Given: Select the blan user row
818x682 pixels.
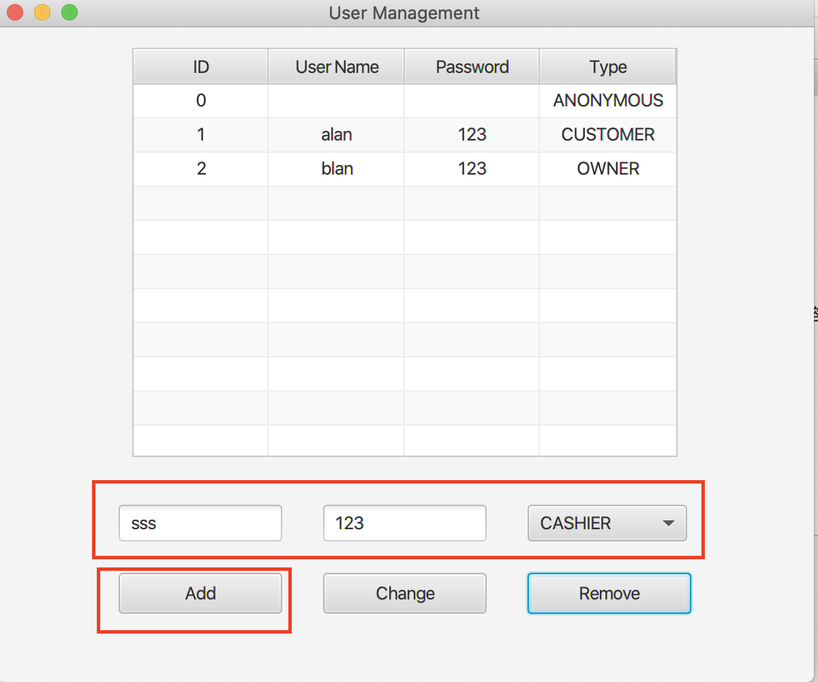Looking at the screenshot, I should pyautogui.click(x=337, y=169).
